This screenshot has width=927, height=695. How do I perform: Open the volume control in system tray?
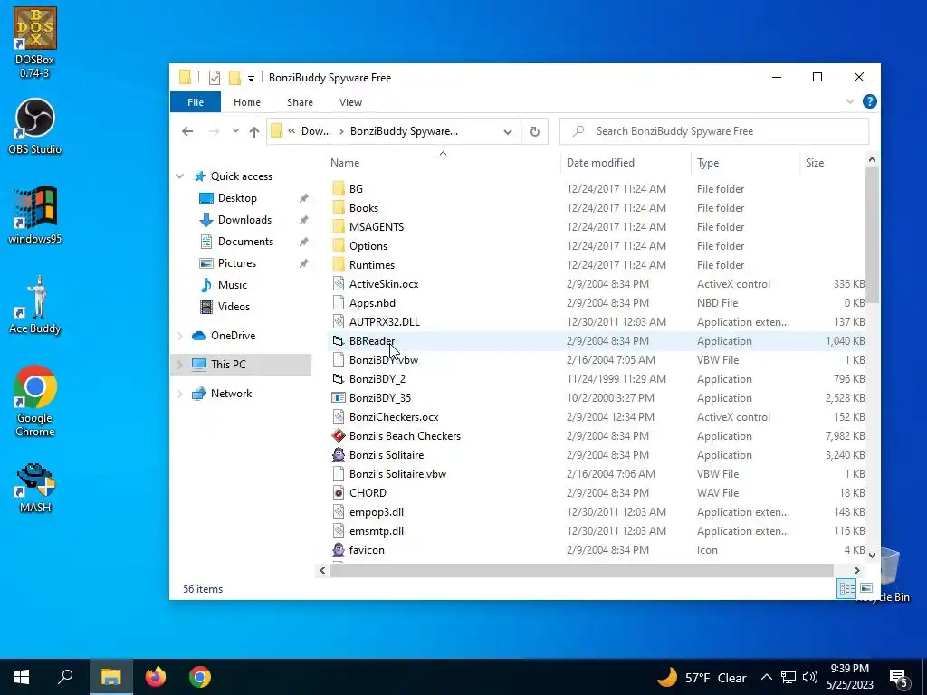pos(810,677)
